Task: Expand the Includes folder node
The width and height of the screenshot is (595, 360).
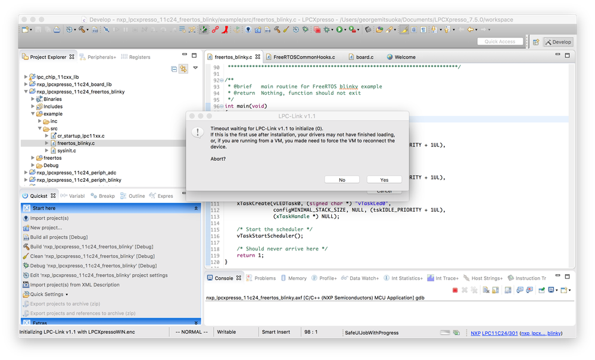Action: (x=33, y=106)
